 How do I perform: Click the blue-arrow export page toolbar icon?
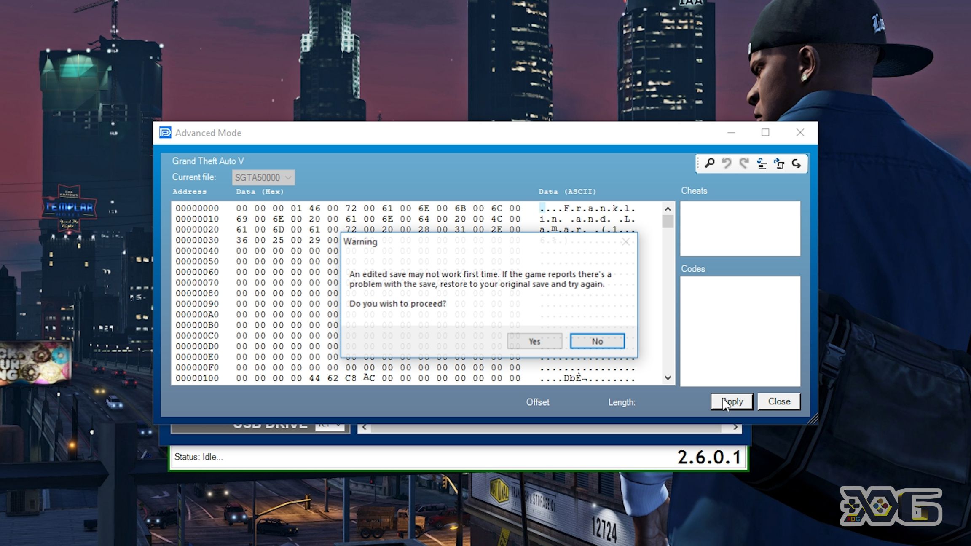pyautogui.click(x=779, y=163)
